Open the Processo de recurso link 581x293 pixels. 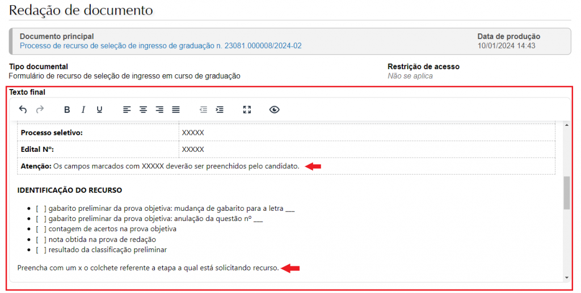click(x=161, y=46)
